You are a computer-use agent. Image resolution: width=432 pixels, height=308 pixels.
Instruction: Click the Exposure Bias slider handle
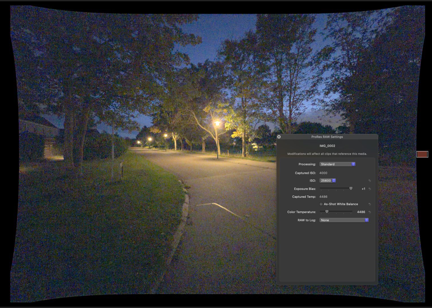click(351, 188)
